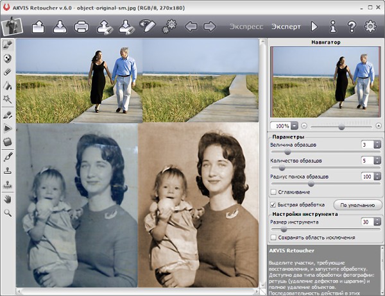Open Help question mark icon
Screen dimensions: 385x296
[352, 26]
